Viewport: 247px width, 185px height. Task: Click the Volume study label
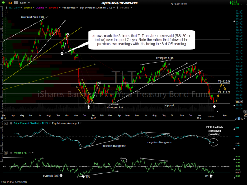(x=124, y=8)
